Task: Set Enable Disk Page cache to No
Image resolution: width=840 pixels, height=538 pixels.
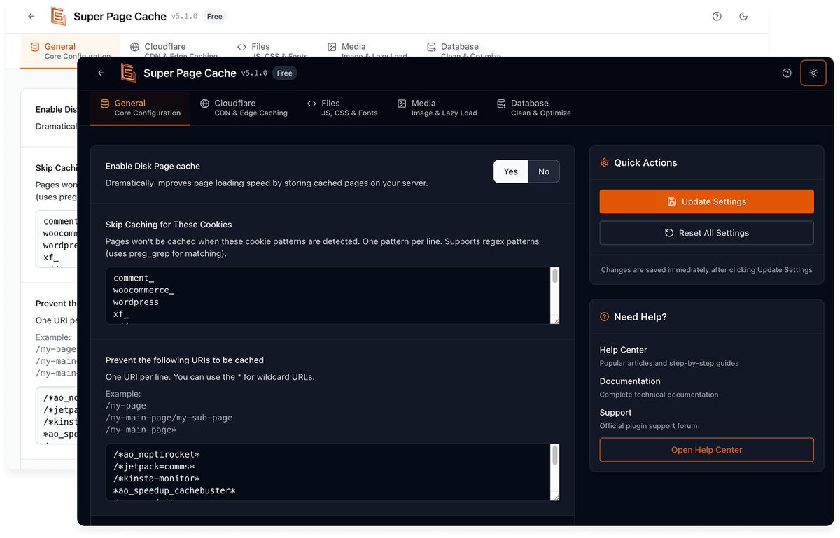Action: (x=544, y=171)
